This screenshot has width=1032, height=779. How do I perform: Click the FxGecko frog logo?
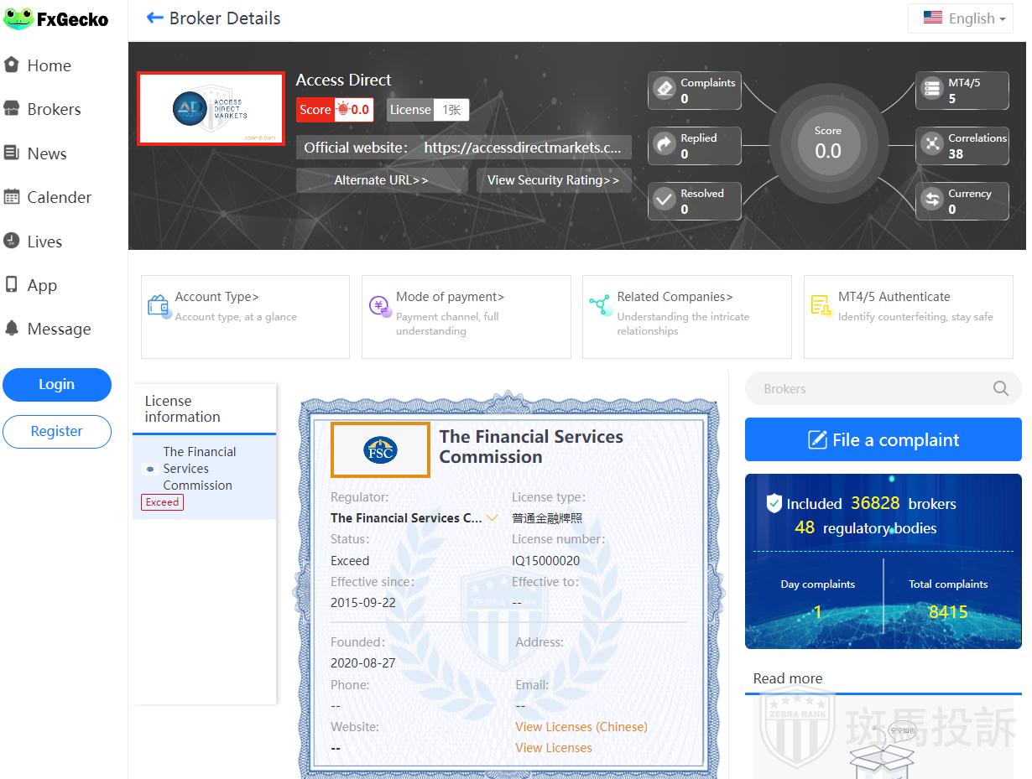pos(18,18)
